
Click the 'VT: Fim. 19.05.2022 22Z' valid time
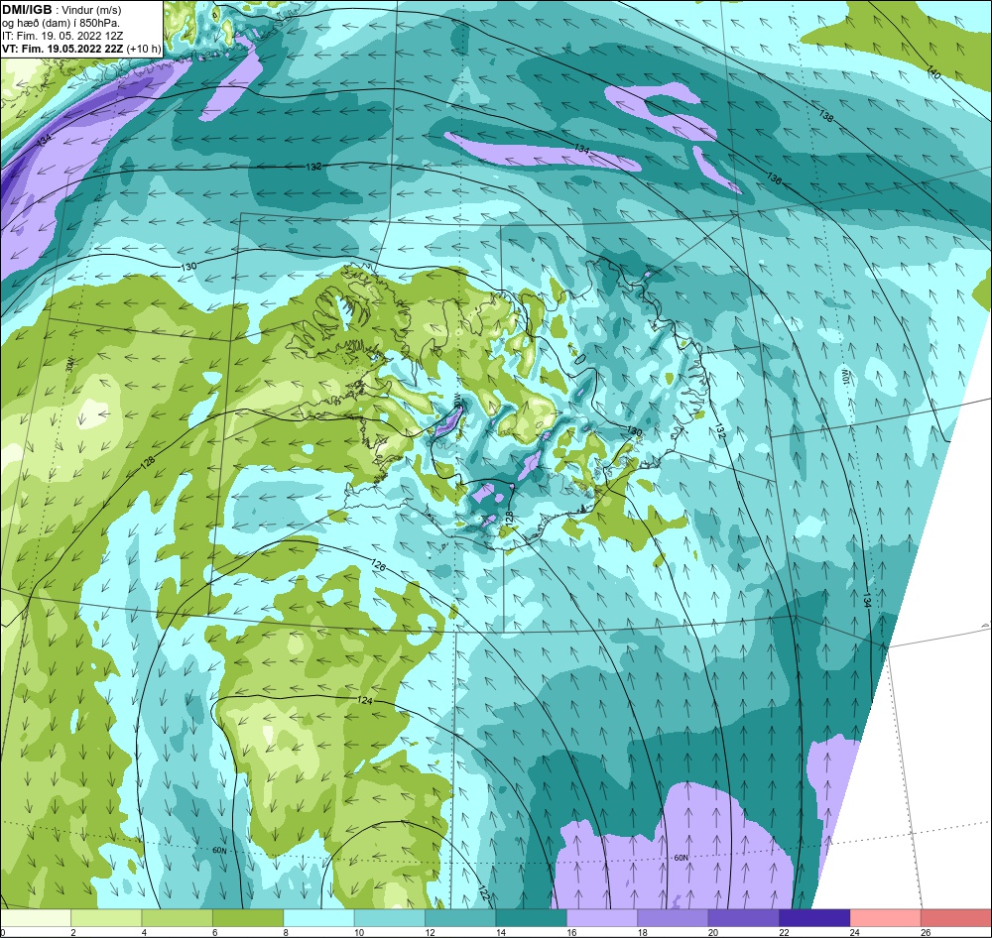click(x=62, y=49)
